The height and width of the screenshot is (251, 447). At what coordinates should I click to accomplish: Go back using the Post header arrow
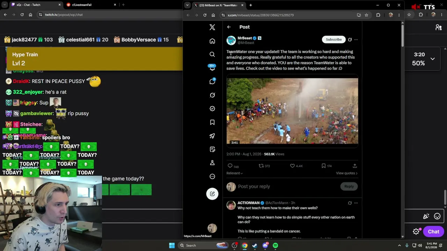pyautogui.click(x=229, y=27)
